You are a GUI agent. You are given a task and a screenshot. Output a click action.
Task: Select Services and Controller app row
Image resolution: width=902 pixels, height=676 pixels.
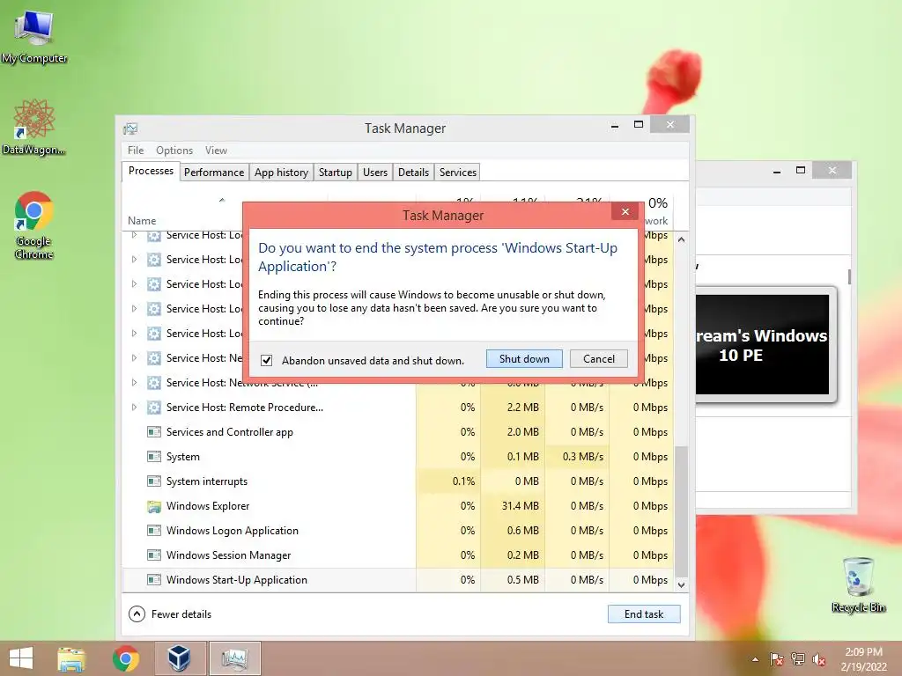[x=399, y=432]
